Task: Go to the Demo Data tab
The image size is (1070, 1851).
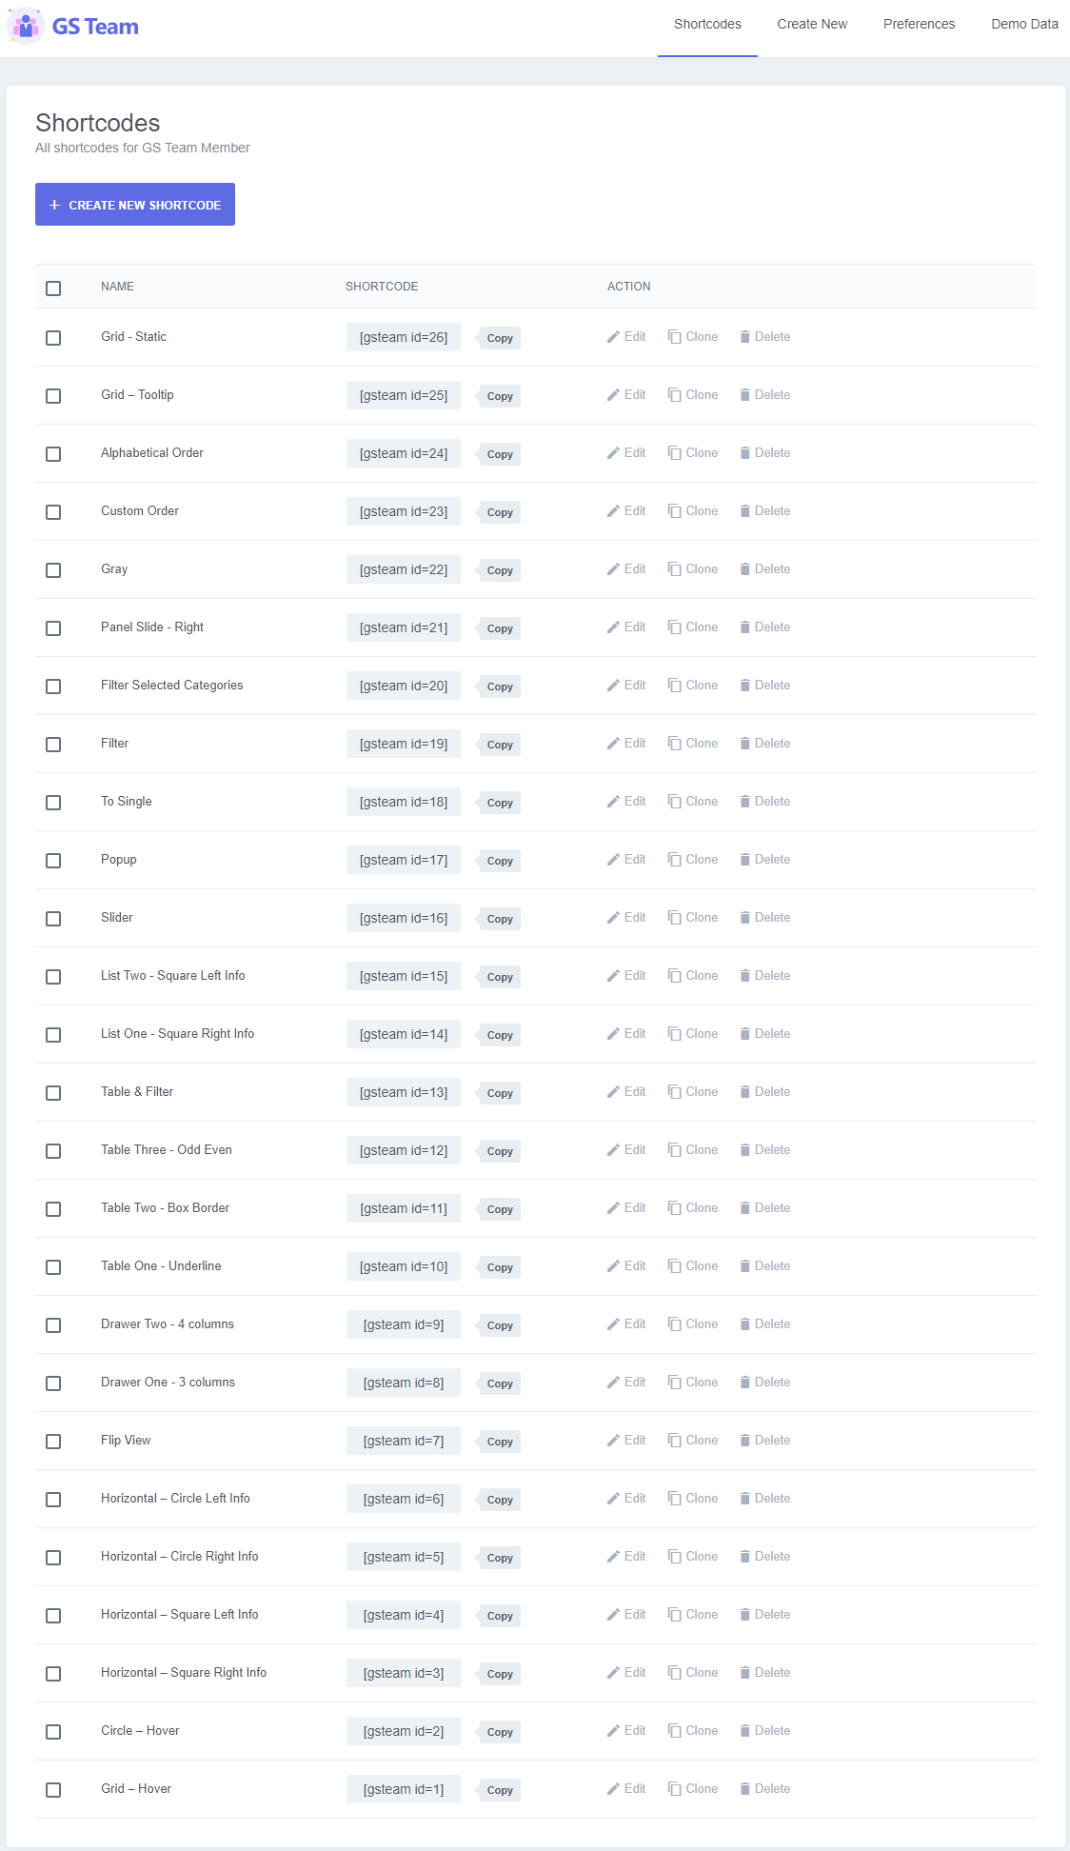Action: 1024,25
